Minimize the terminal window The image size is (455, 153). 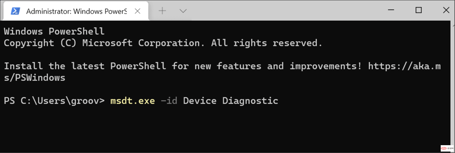click(x=391, y=10)
